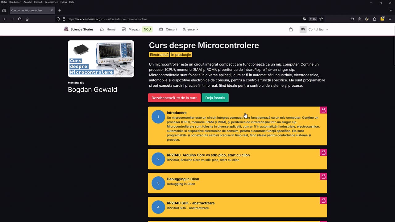Open the Chronik menu

pos(38,2)
